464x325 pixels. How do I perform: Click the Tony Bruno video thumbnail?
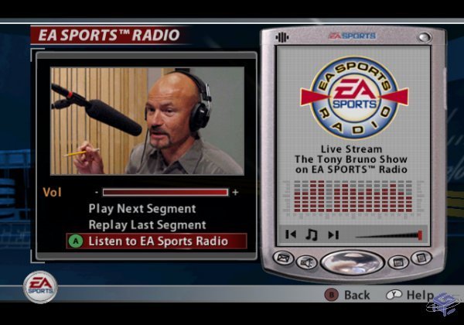(147, 121)
